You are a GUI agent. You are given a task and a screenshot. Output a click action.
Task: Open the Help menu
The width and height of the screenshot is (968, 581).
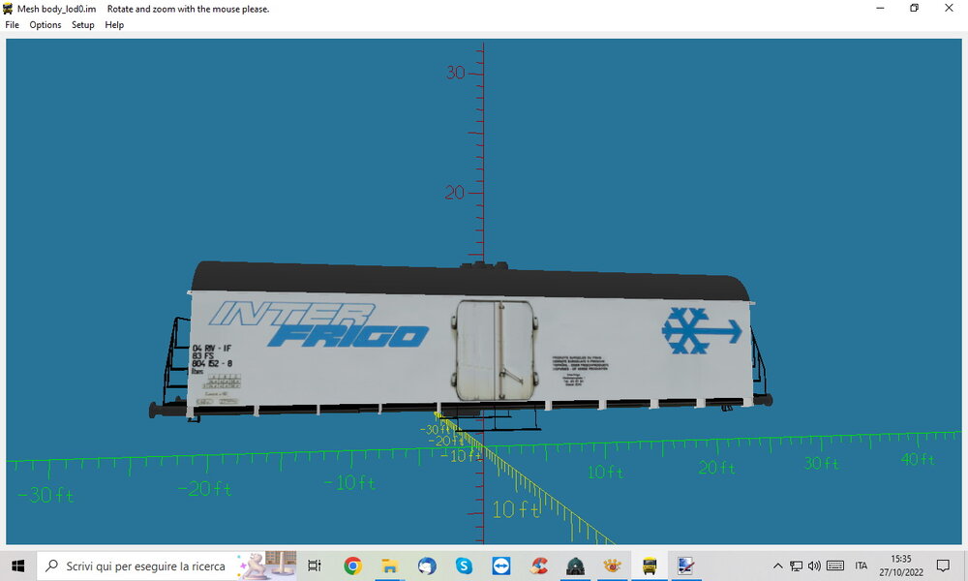[114, 25]
